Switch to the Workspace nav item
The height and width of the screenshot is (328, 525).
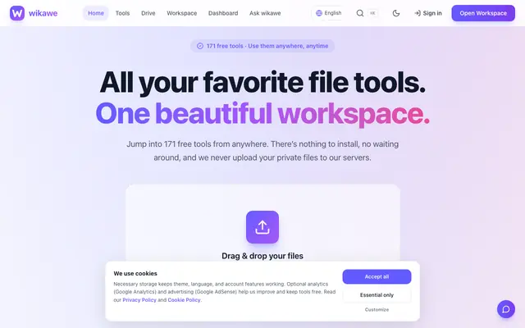tap(182, 13)
